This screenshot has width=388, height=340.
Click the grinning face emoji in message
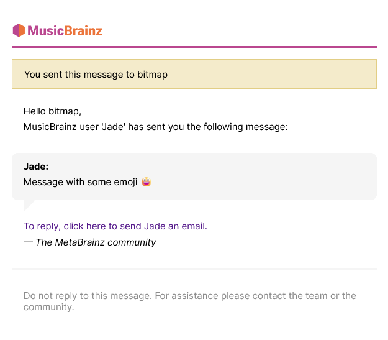click(147, 182)
